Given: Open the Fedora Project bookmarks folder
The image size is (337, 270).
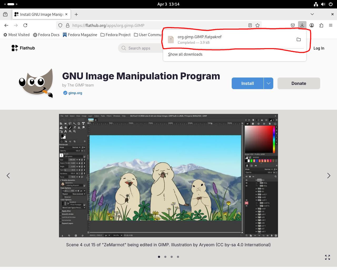Looking at the screenshot, I should (116, 35).
